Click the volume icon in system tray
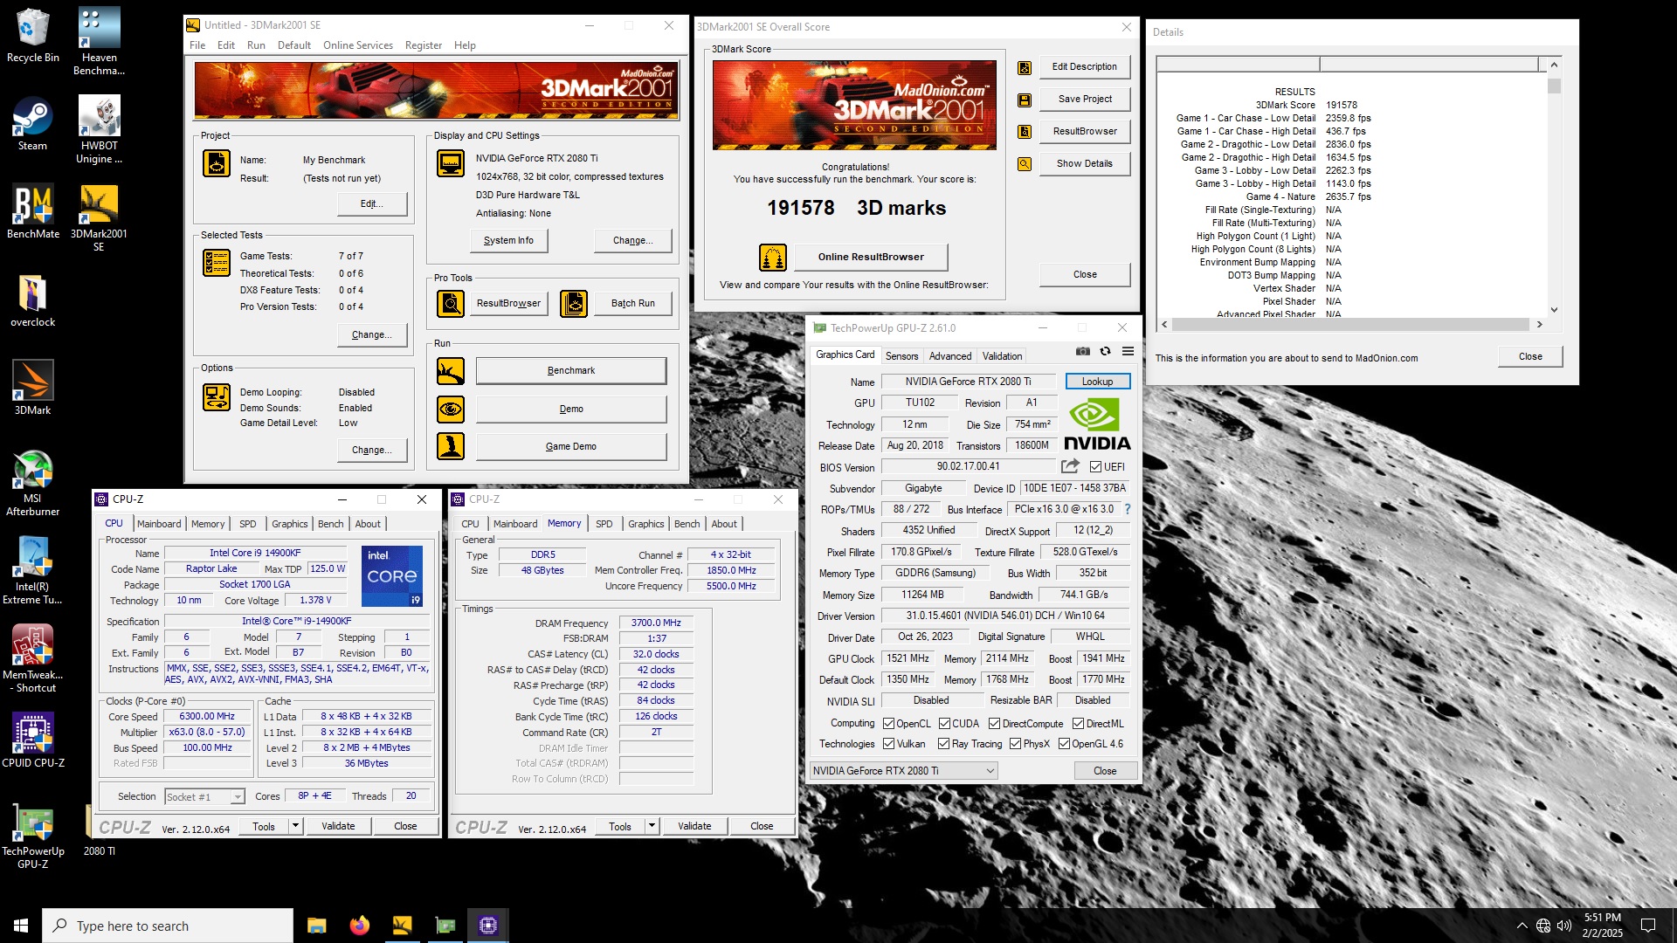Image resolution: width=1677 pixels, height=943 pixels. pyautogui.click(x=1563, y=926)
